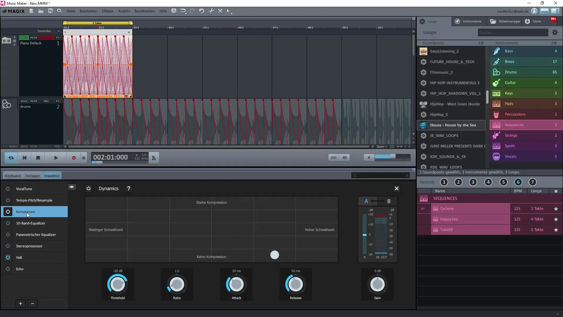563x317 pixels.
Task: Close the Dynamics effect panel
Action: pos(396,188)
